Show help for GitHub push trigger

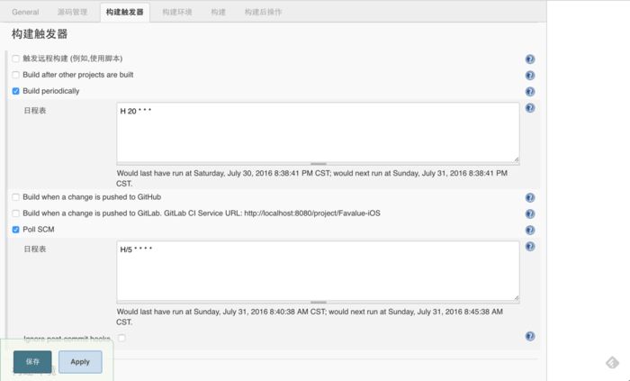pos(530,197)
